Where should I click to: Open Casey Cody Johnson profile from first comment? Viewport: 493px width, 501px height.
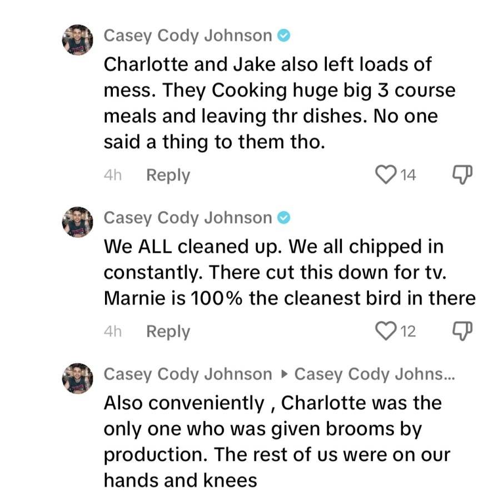coord(188,36)
